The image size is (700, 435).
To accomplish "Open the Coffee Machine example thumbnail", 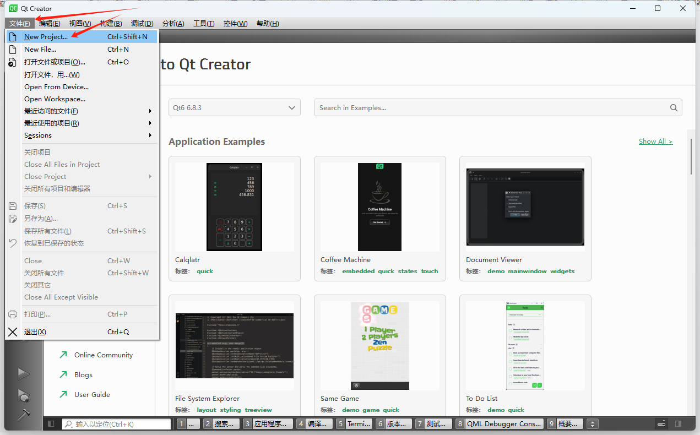I will 379,206.
